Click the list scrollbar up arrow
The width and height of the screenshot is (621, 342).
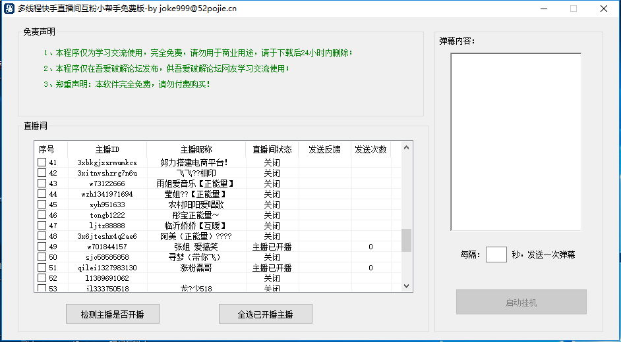[x=407, y=147]
